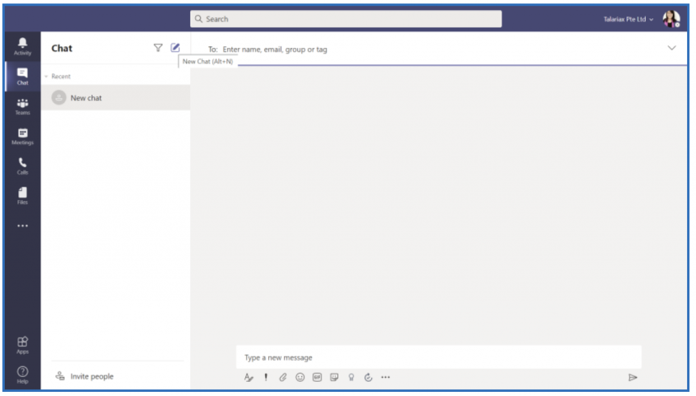Open the Apps panel

(x=22, y=344)
